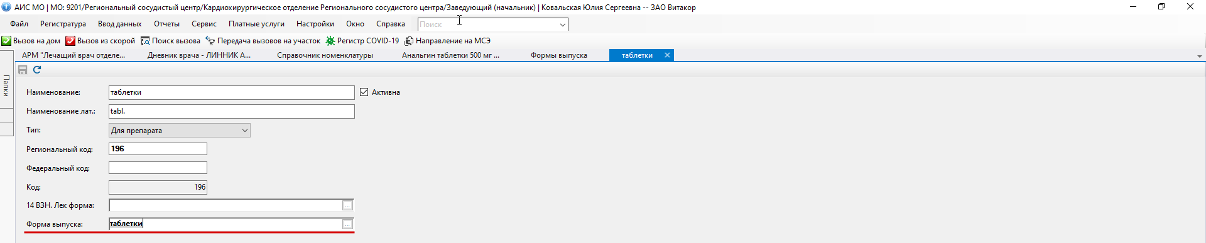Minimize the application window
The image size is (1206, 243).
click(x=1133, y=7)
